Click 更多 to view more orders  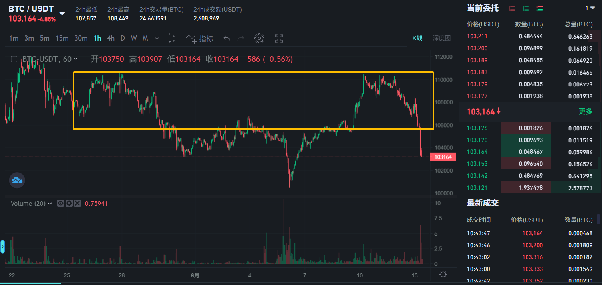point(585,112)
